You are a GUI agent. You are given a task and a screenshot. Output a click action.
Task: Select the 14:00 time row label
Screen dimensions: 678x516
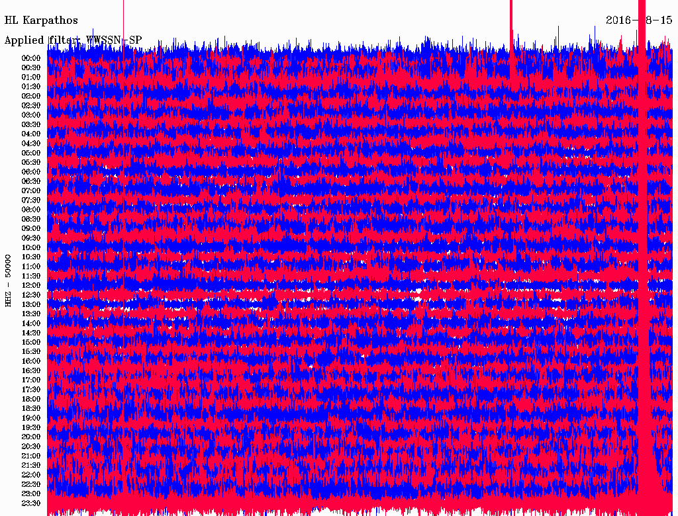pos(31,323)
